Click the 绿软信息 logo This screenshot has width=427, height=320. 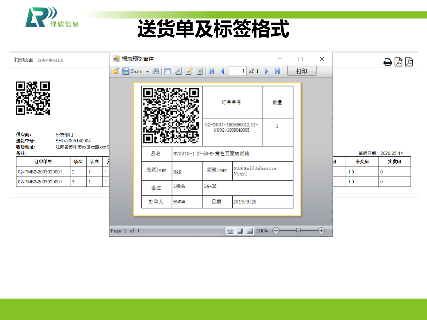coord(52,17)
